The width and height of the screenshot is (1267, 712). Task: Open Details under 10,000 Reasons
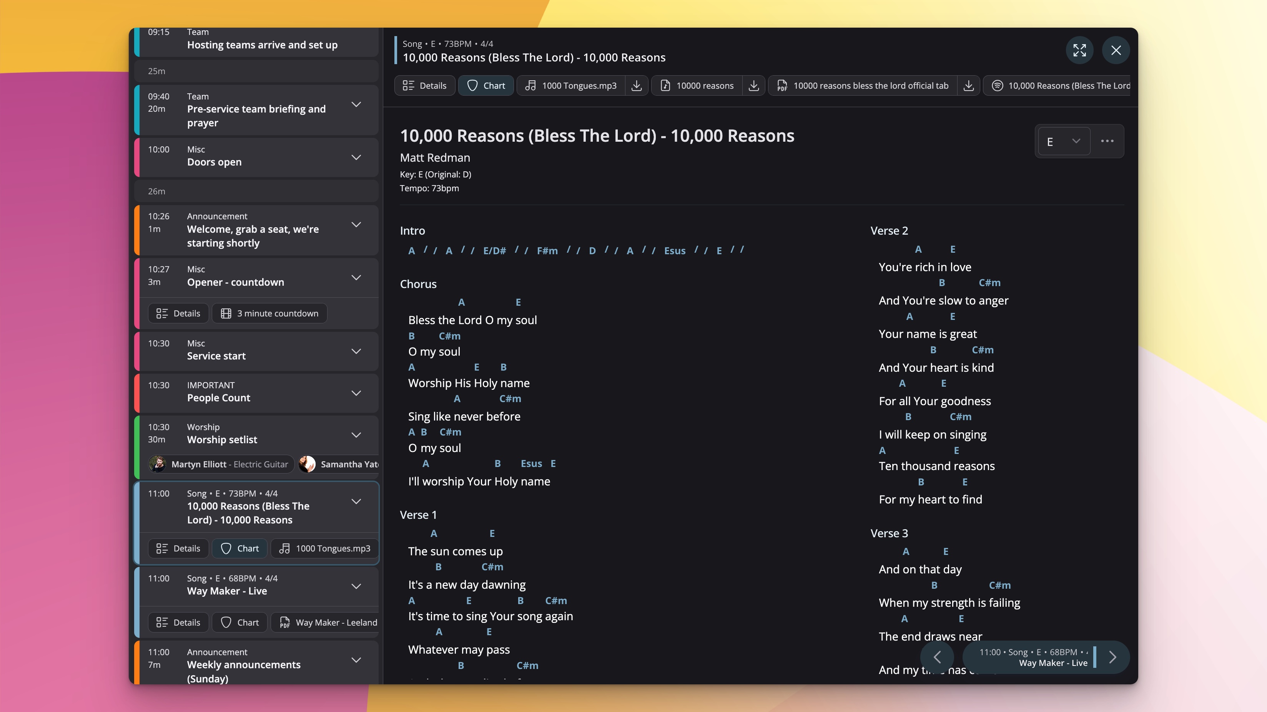(x=178, y=548)
